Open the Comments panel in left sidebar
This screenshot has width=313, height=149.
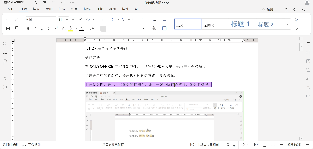pyautogui.click(x=5, y=52)
